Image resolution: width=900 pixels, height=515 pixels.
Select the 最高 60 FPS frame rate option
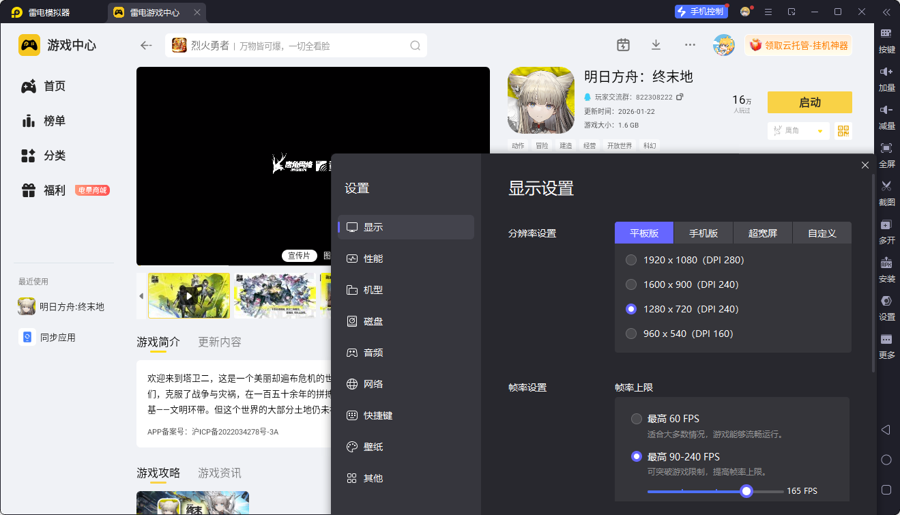click(x=637, y=419)
